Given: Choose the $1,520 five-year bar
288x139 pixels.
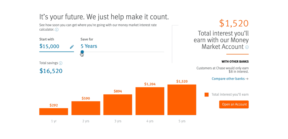Looking at the screenshot, I should pos(182,100).
